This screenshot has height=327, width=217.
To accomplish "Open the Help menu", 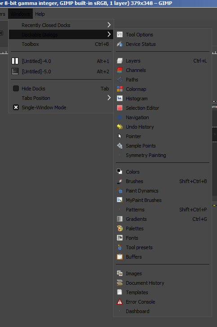I will pyautogui.click(x=40, y=14).
